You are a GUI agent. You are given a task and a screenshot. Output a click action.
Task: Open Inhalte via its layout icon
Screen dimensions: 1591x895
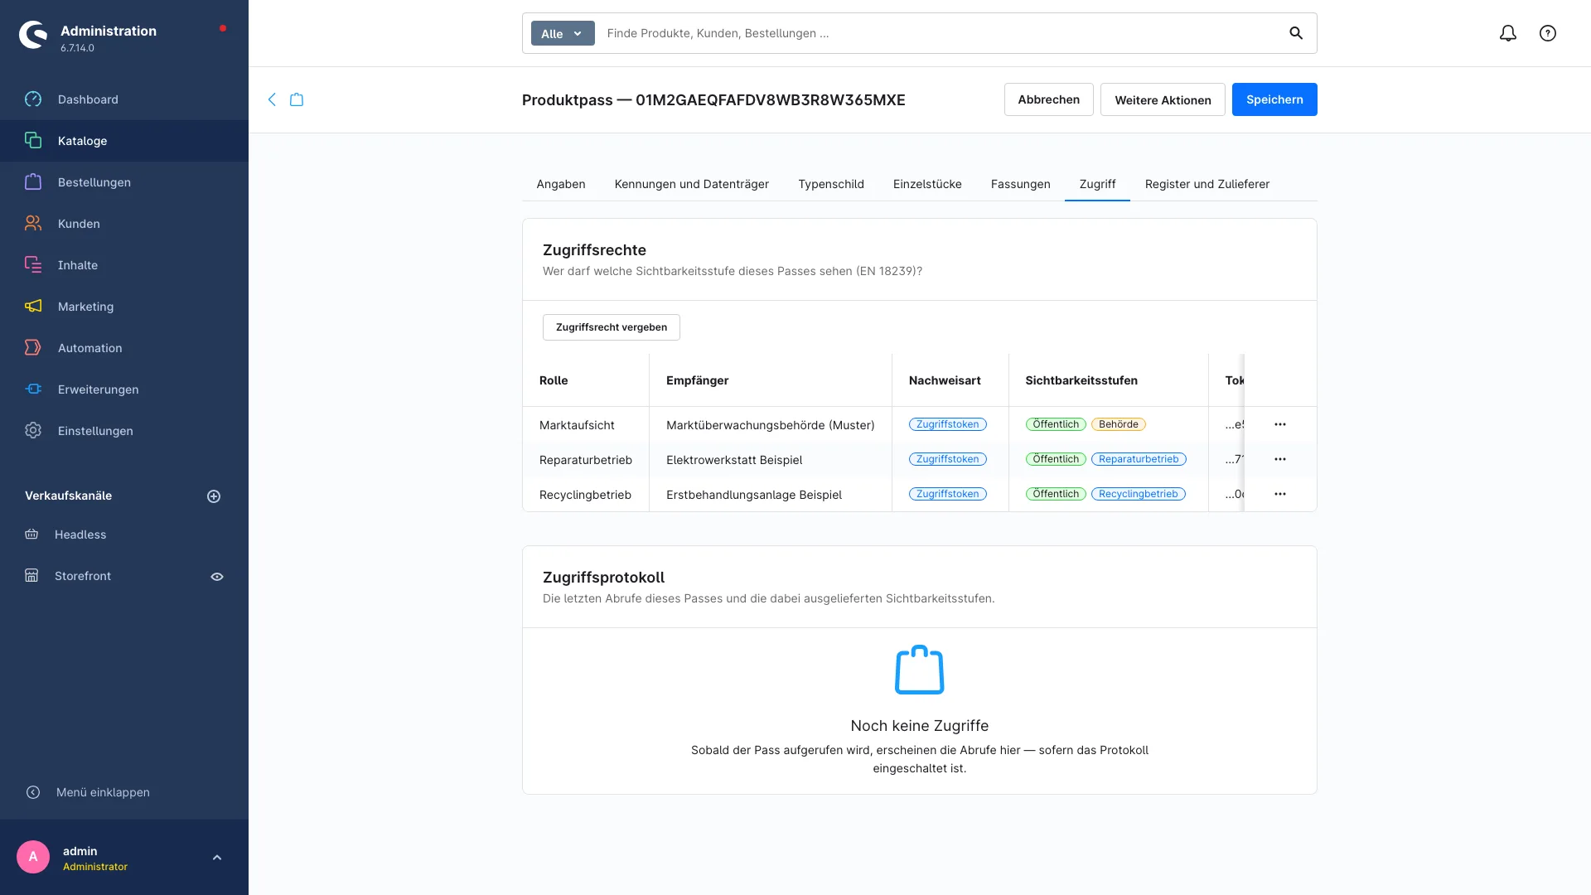tap(33, 265)
